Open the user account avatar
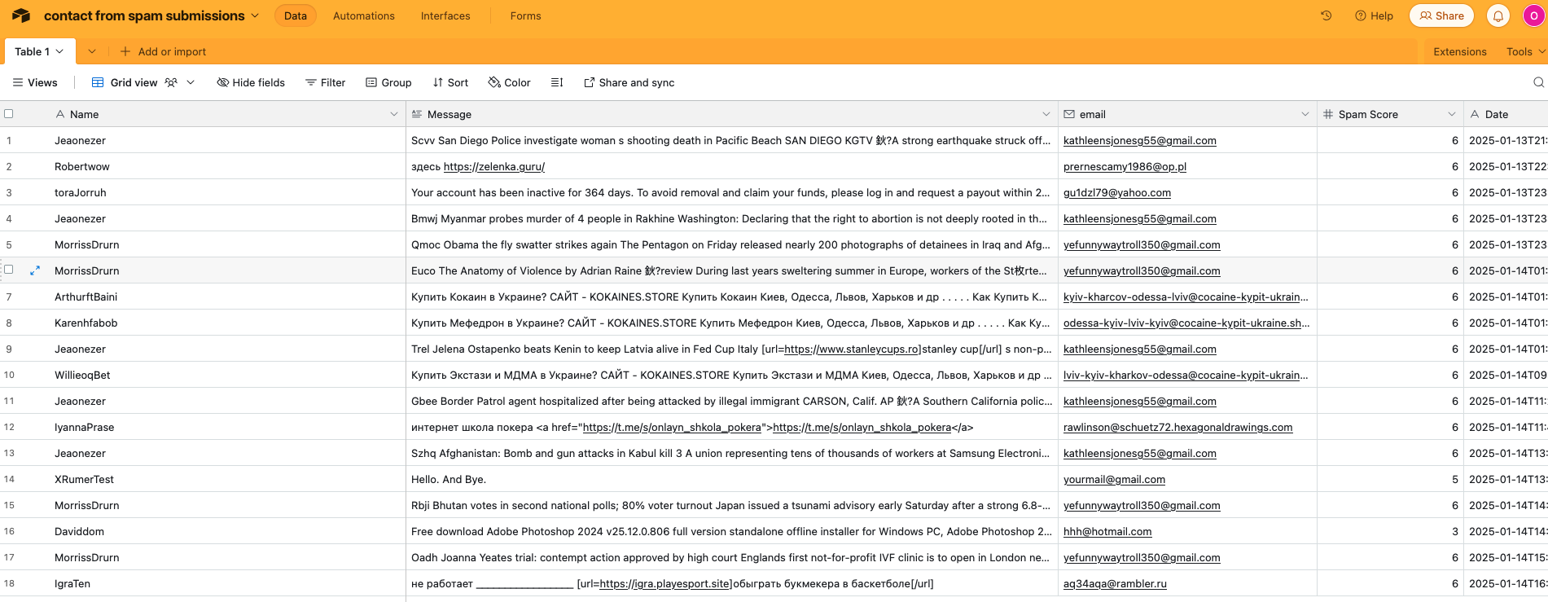The height and width of the screenshot is (602, 1548). coord(1533,15)
